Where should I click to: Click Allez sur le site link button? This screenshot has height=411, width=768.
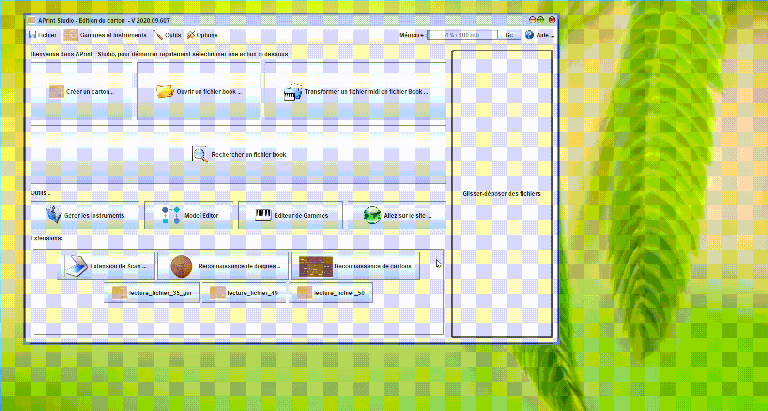point(397,215)
